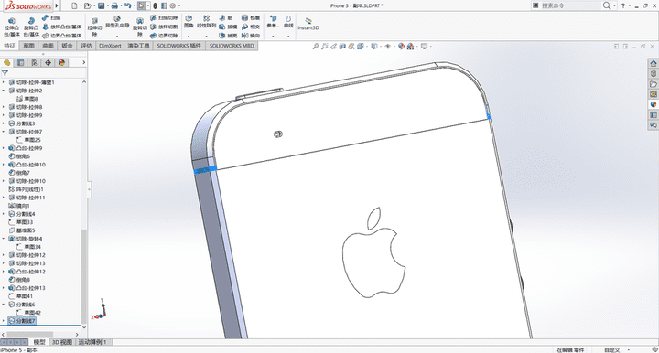Image resolution: width=659 pixels, height=353 pixels.
Task: Open the DimXpertManager crosshair tab icon
Action: point(48,62)
